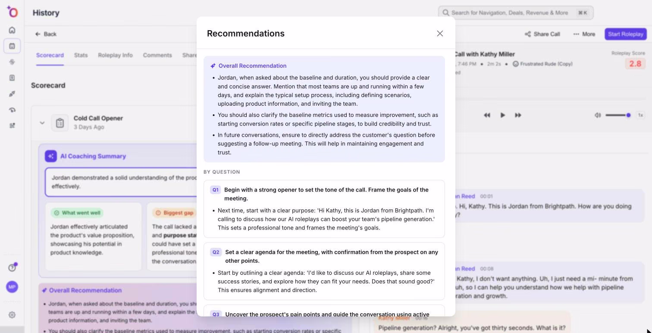Click the AI Coaching Summary icon
Screen dimensions: 652x333
coord(51,156)
